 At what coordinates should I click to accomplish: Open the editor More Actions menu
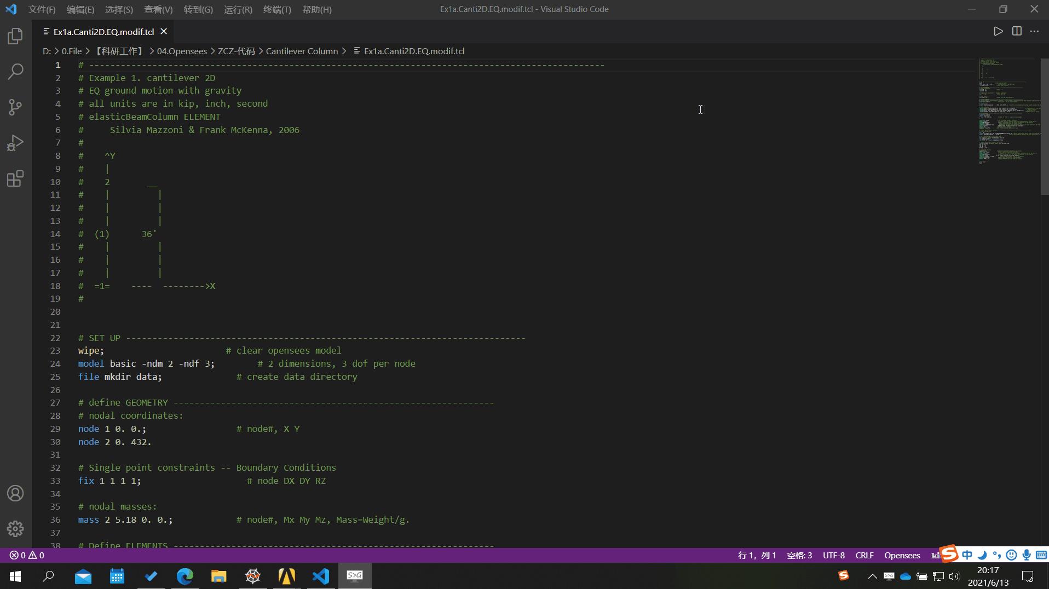pos(1034,31)
